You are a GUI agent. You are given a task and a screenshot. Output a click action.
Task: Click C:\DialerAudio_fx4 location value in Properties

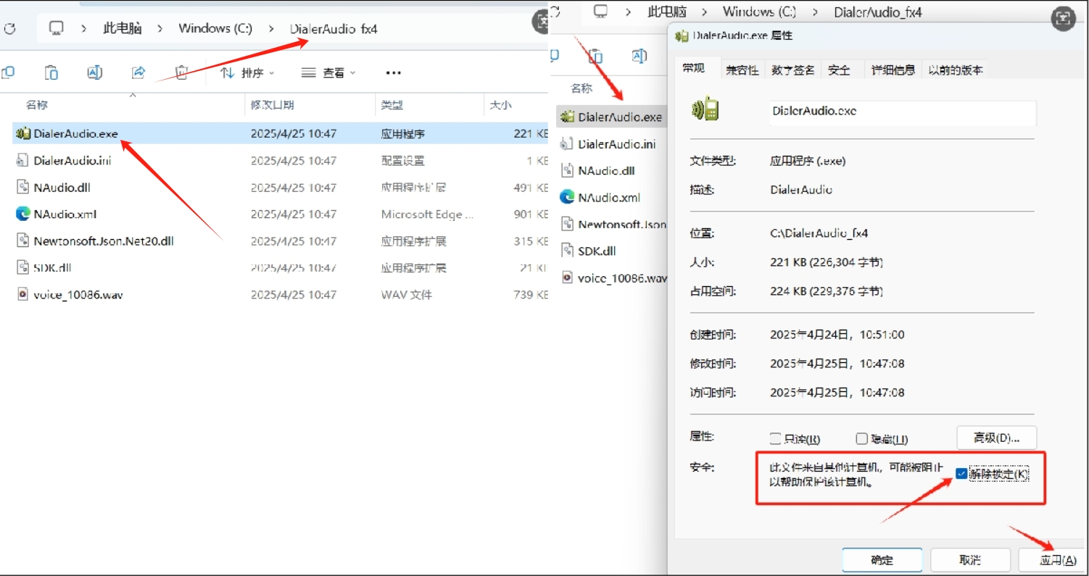(x=819, y=233)
